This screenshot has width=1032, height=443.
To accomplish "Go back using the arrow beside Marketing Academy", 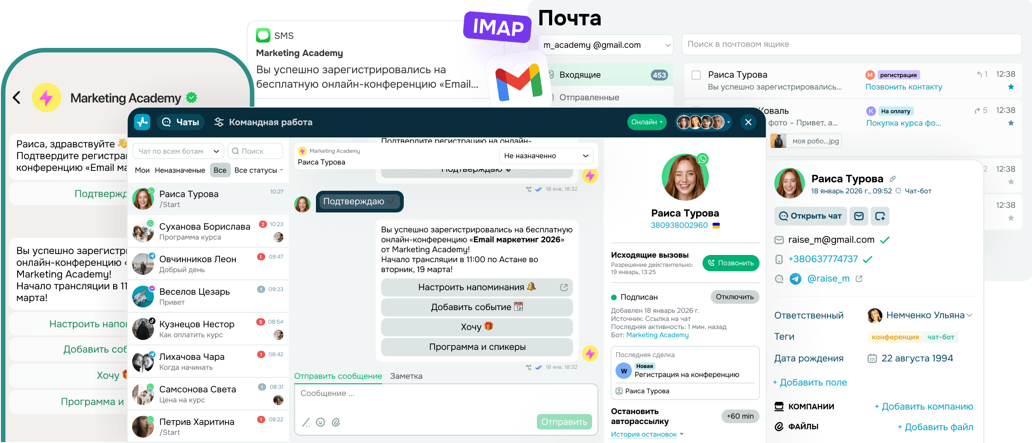I will pos(17,97).
